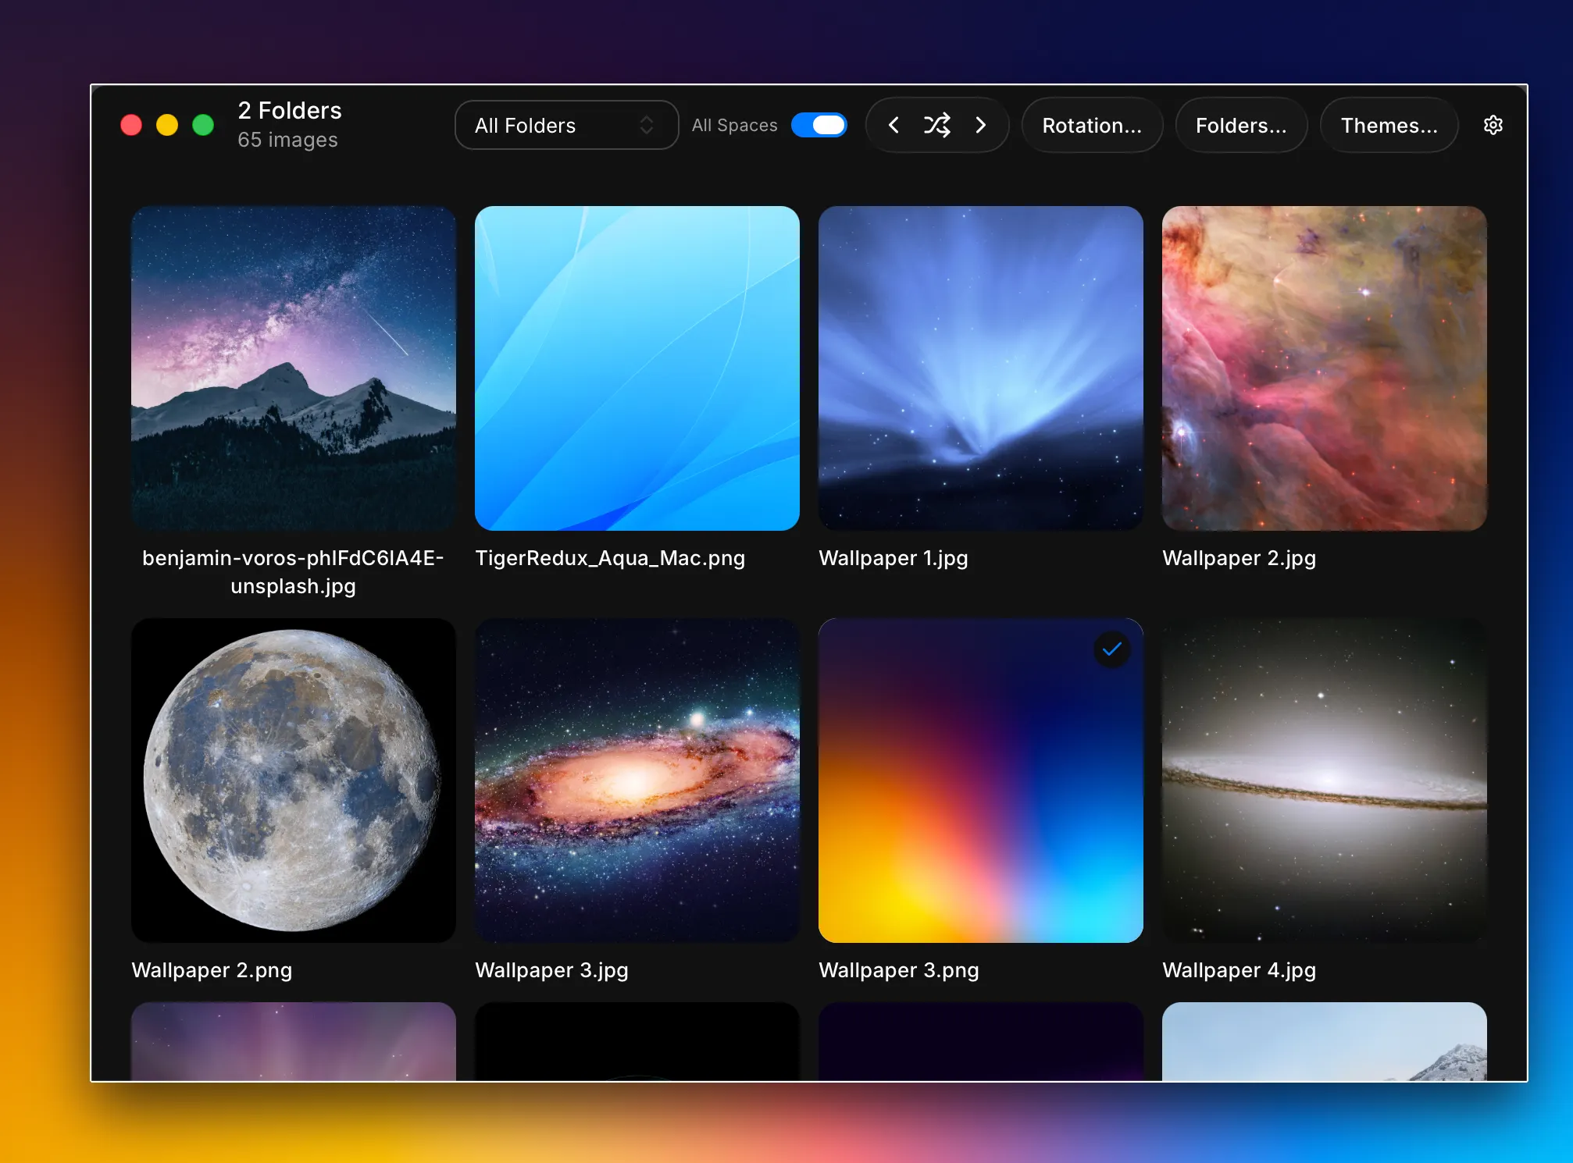Click the Wallpaper 1.jpg label
Screen dimensions: 1573x1163
point(894,558)
